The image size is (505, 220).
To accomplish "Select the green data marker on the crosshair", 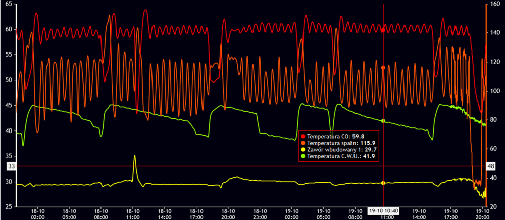I will pyautogui.click(x=383, y=121).
